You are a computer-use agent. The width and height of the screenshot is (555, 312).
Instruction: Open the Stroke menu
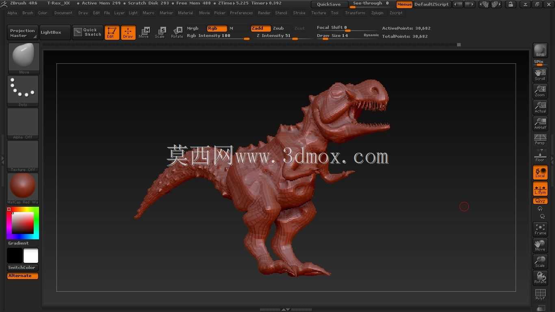(299, 13)
